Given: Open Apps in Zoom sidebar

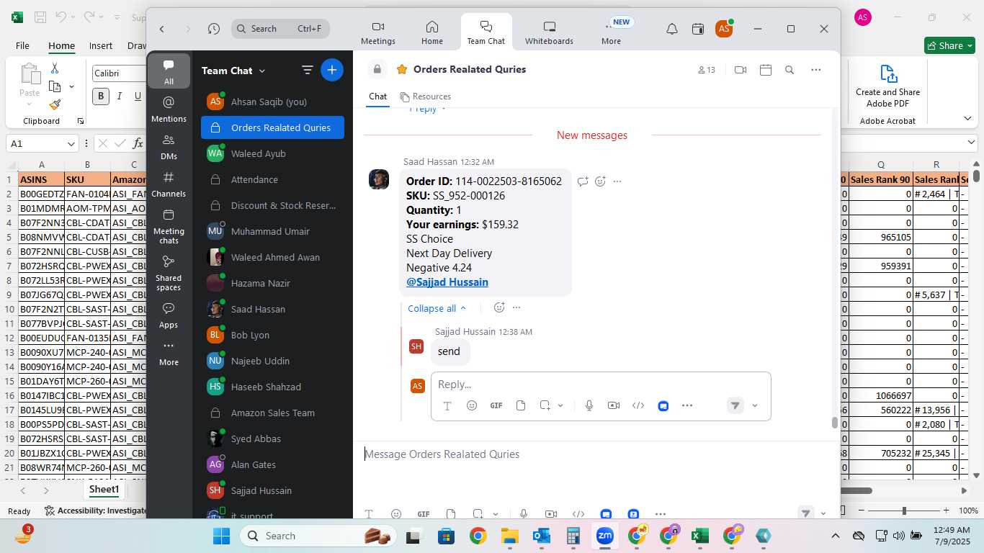Looking at the screenshot, I should click(169, 315).
